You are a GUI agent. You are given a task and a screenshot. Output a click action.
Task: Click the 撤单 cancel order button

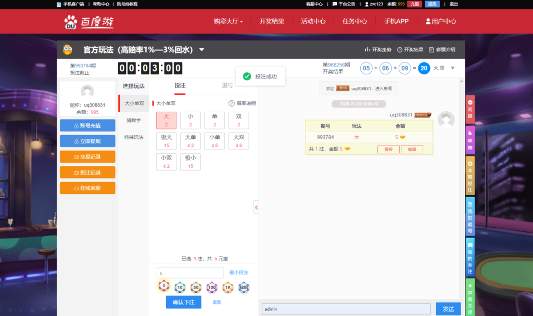coord(412,149)
